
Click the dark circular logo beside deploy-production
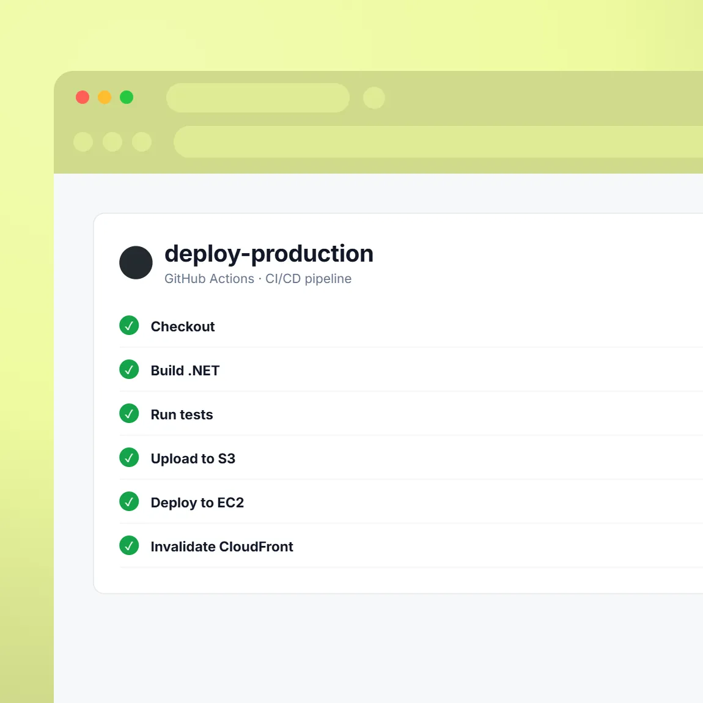click(136, 263)
